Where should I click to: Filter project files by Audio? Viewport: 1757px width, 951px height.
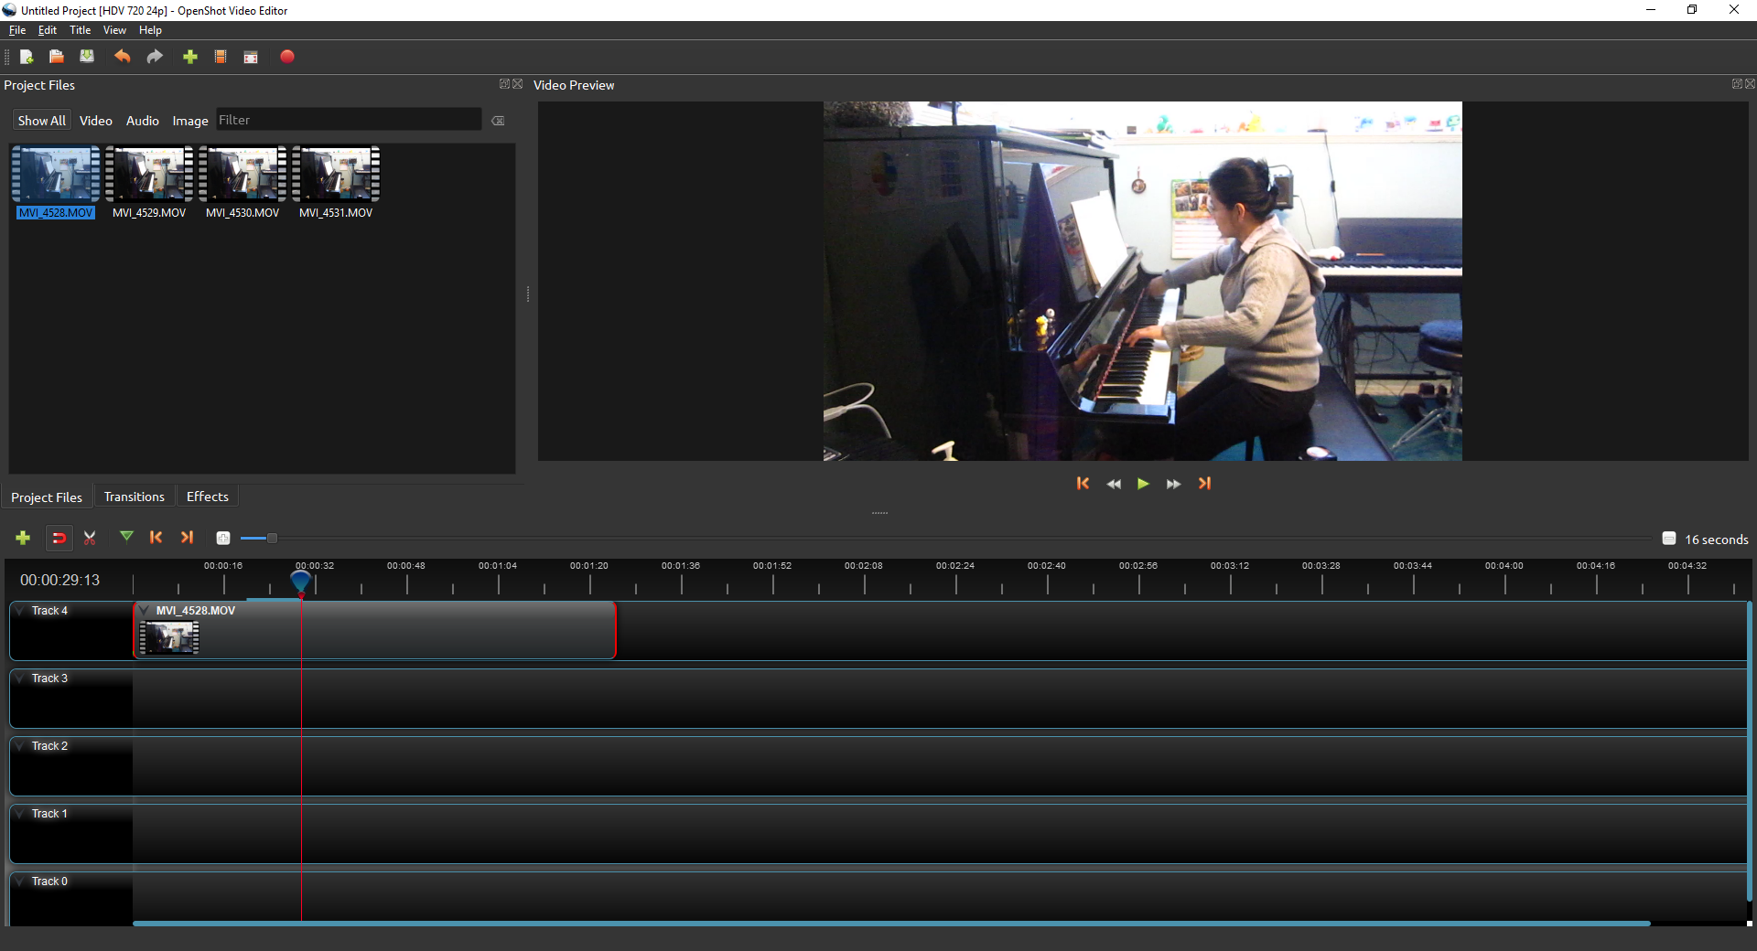coord(143,121)
